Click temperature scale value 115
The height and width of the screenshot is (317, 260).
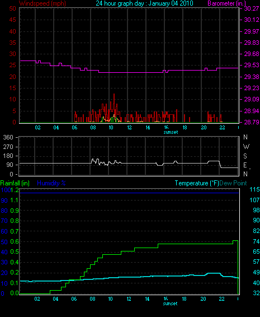(x=254, y=189)
